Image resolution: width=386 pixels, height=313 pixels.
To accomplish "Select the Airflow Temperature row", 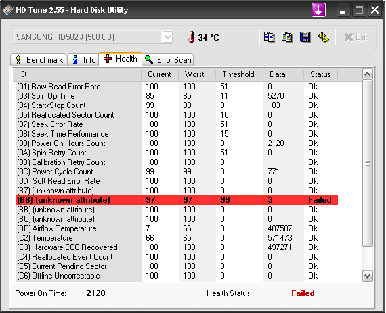I will click(177, 228).
